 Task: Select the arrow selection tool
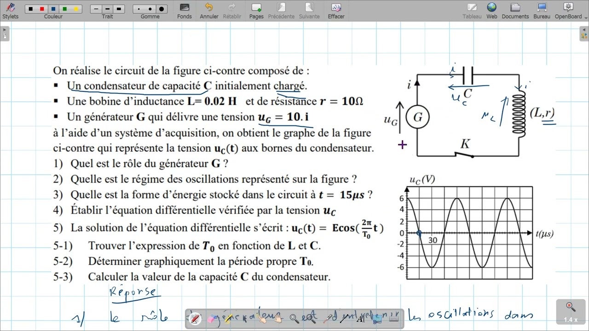(x=244, y=319)
